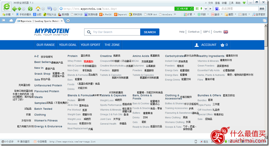
Task: Click the browser's 搜索 search button
Action: pyautogui.click(x=262, y=9)
